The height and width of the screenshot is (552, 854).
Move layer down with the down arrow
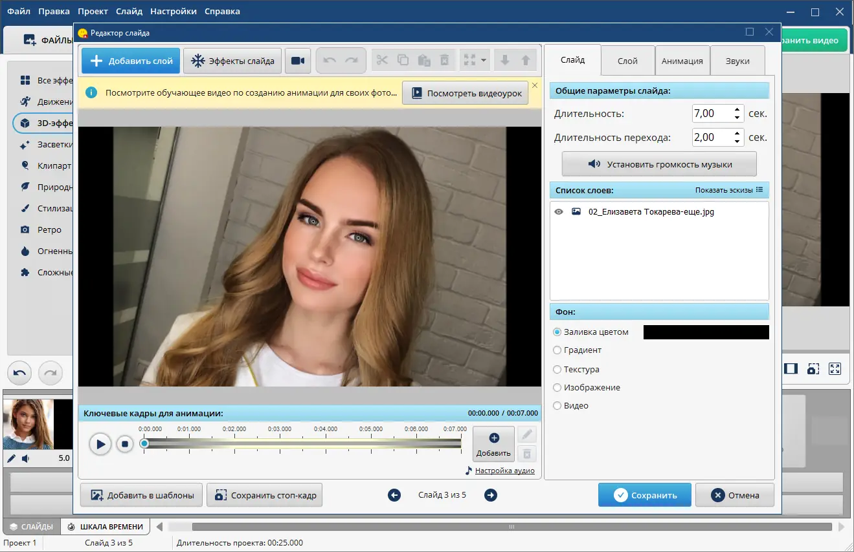click(x=504, y=61)
